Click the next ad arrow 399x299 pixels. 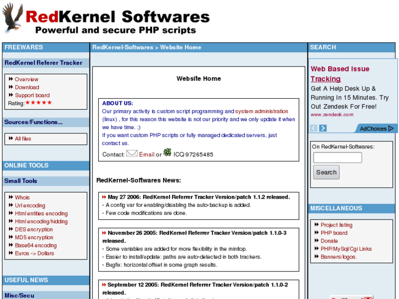(x=323, y=128)
